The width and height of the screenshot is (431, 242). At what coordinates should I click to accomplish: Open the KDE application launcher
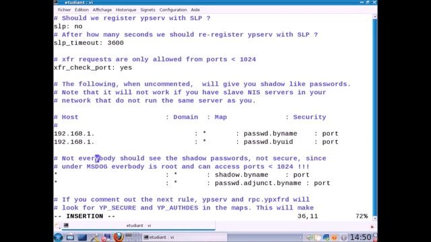tap(58, 237)
